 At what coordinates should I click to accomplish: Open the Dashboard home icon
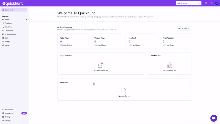click(3, 10)
